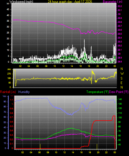The image size is (129, 156).
Task: Click the yellow sunset marker near 20
Action: [x=97, y=146]
